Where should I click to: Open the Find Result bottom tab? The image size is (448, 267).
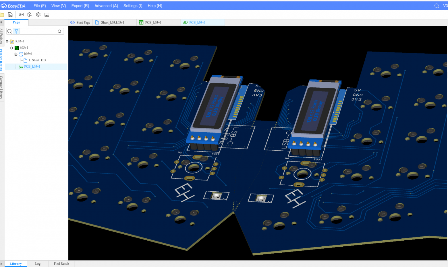[61, 264]
